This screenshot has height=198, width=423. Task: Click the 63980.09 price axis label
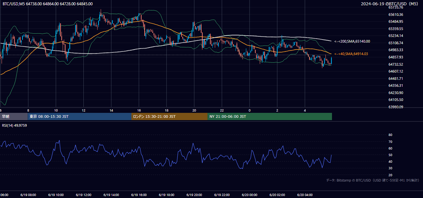[396, 107]
